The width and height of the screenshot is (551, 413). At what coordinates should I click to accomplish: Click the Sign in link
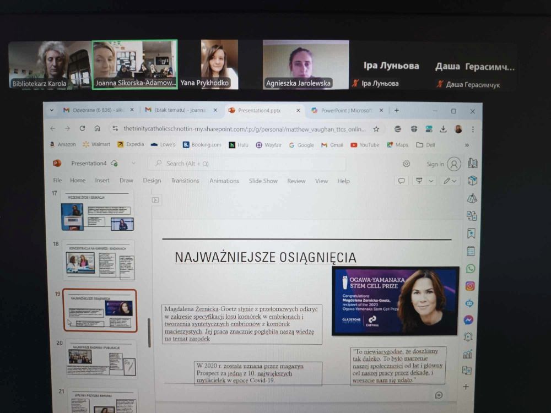tap(435, 164)
